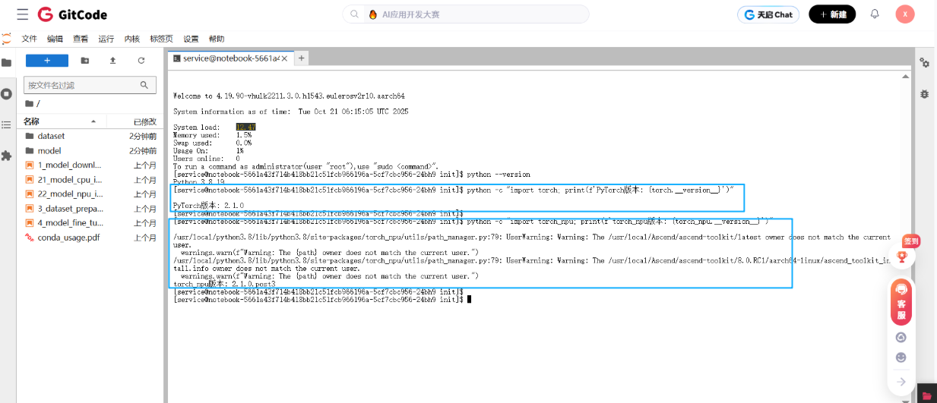Open the hamburger menu beside GitCode logo

coord(22,14)
